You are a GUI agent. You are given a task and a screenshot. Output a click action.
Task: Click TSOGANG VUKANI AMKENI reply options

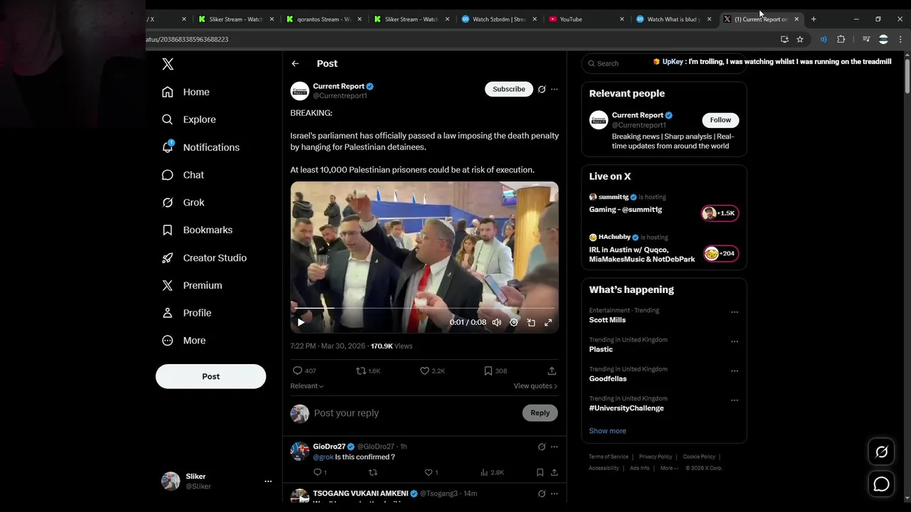coord(554,494)
